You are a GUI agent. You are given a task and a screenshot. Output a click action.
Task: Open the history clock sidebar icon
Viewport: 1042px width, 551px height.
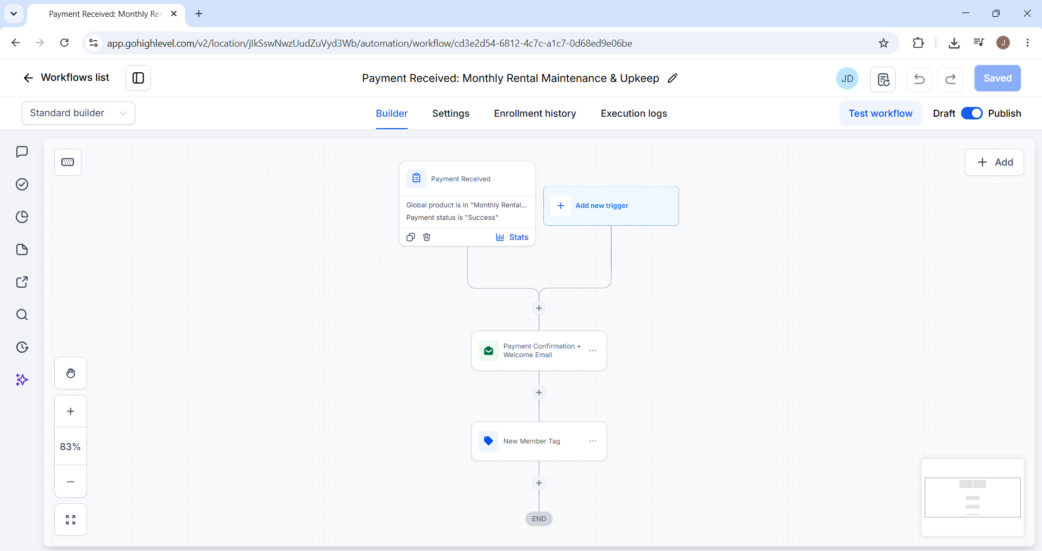tap(22, 347)
